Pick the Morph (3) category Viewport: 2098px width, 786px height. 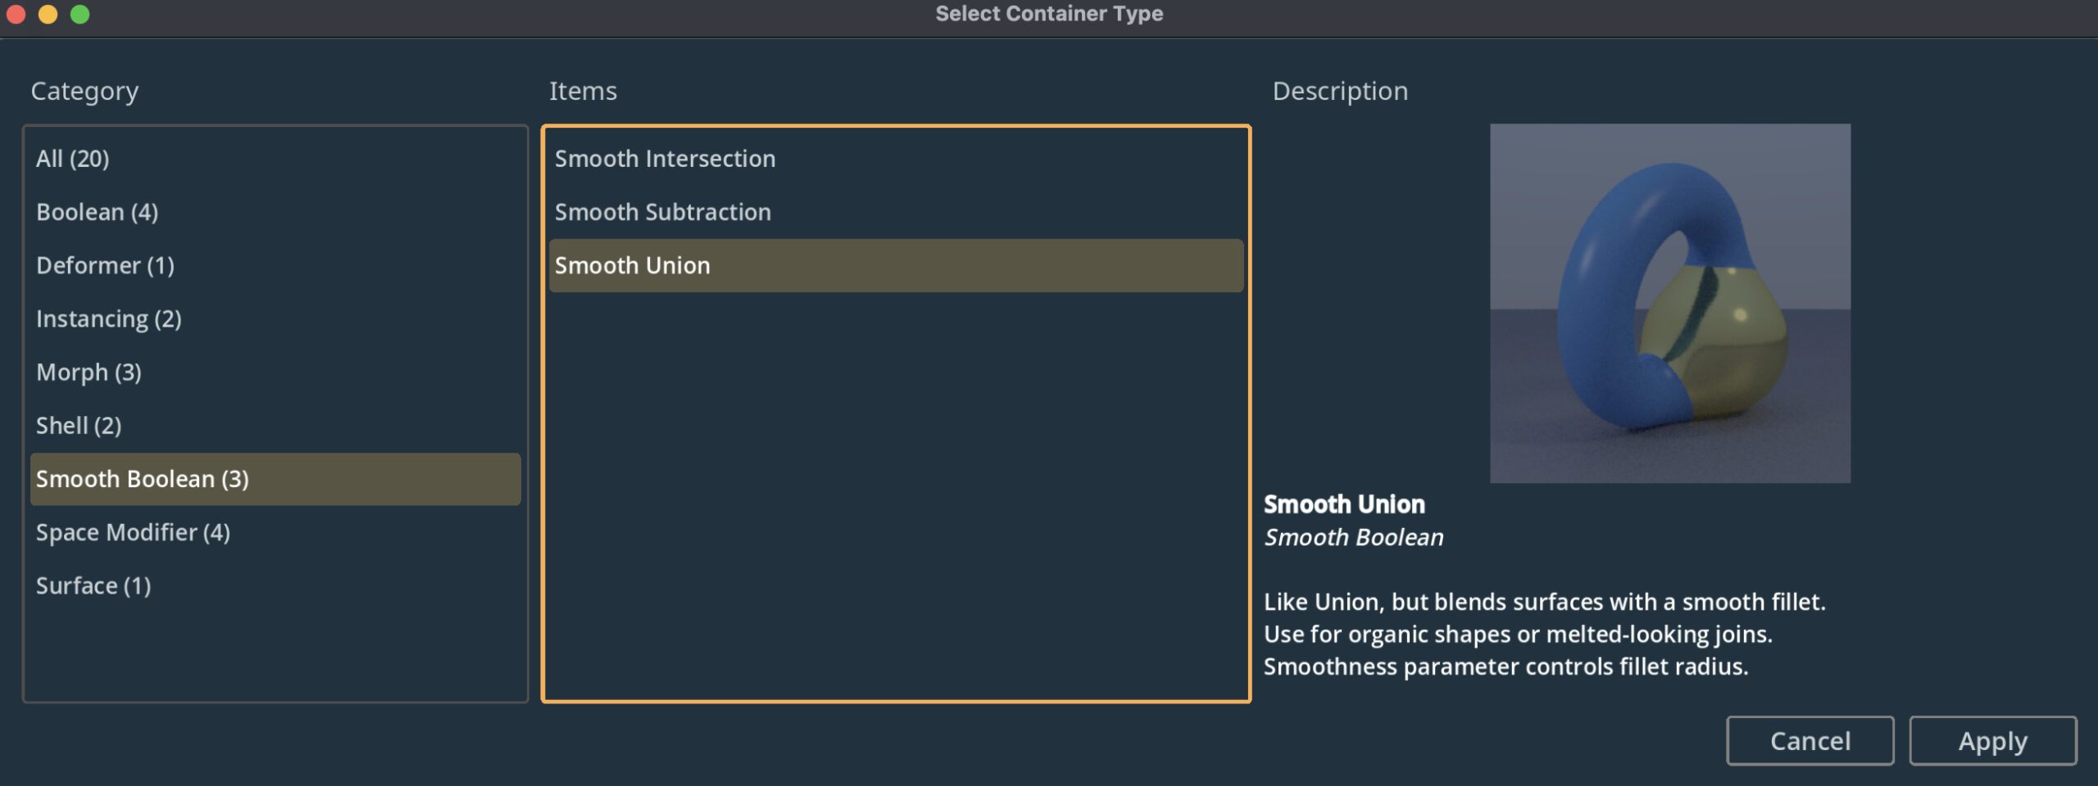(x=275, y=372)
